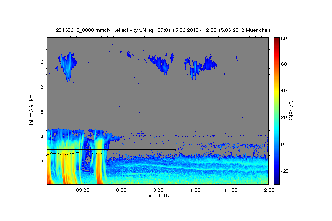Image resolution: width=332 pixels, height=221 pixels.
Task: Click the dark red top of colorbar
Action: point(277,40)
